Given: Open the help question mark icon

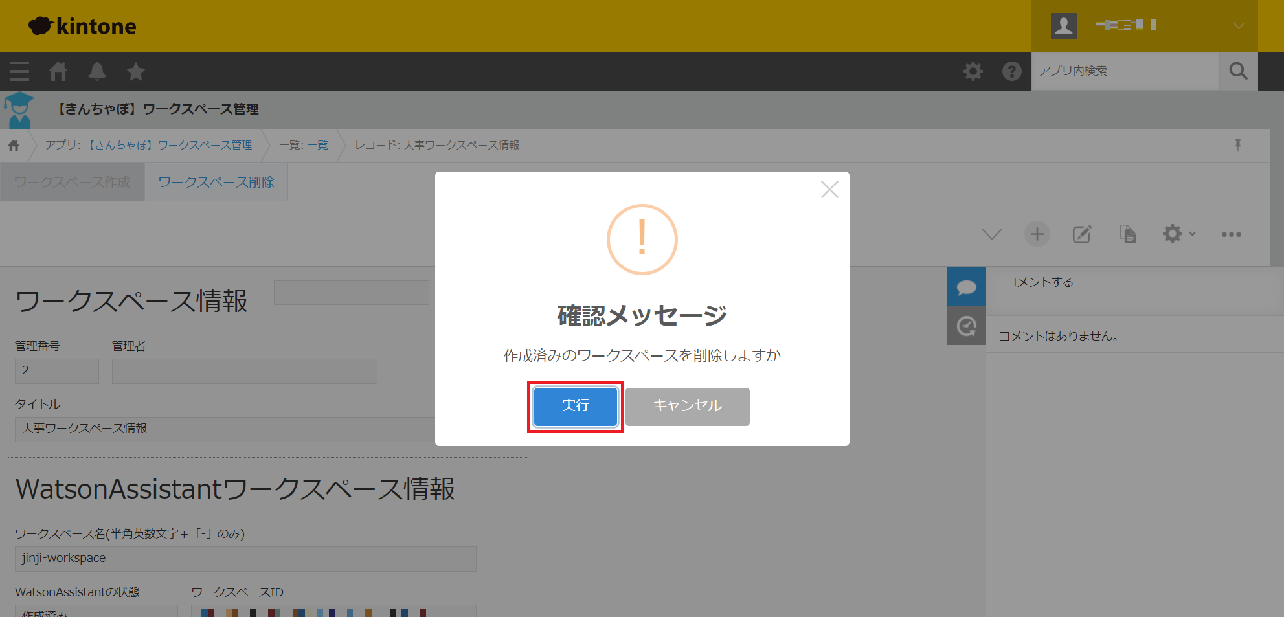Looking at the screenshot, I should [1011, 71].
